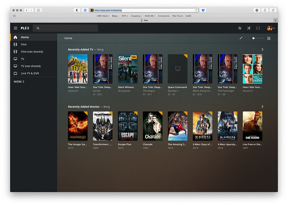Screen dimensions: 288x205
Task: Open the BBC News bookmark
Action: click(103, 16)
